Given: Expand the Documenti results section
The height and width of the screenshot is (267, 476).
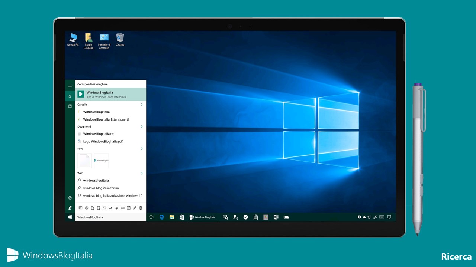Looking at the screenshot, I should [142, 127].
